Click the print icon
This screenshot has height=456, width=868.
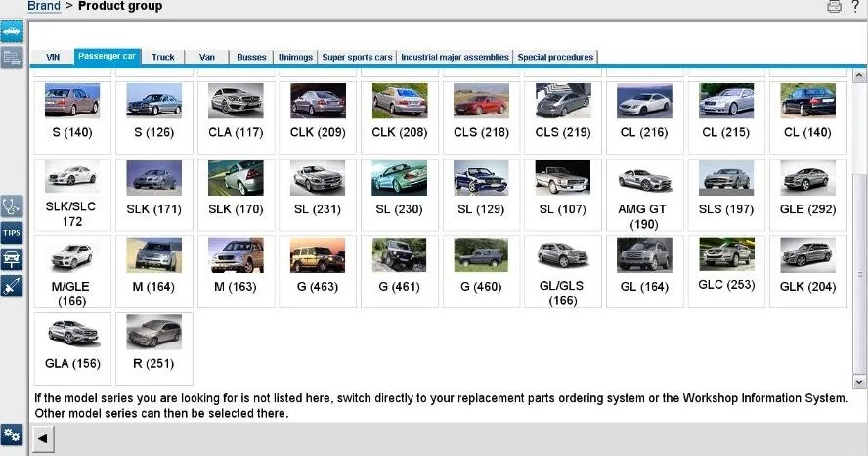(x=834, y=7)
